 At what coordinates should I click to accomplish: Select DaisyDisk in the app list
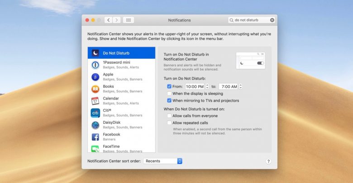click(122, 125)
